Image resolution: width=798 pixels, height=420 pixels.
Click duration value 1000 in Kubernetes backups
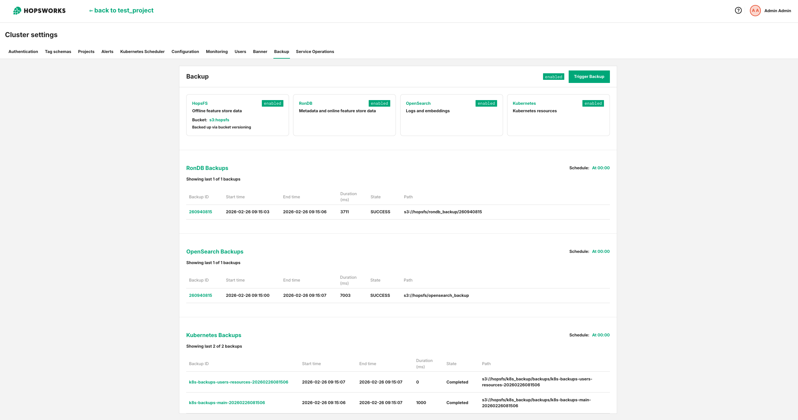tap(421, 403)
